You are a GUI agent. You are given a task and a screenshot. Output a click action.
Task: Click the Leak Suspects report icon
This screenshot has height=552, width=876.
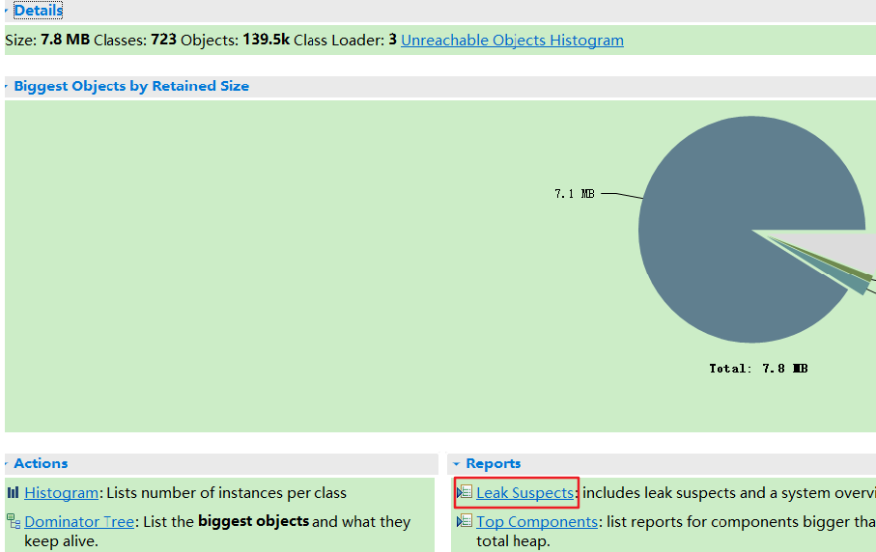(465, 492)
